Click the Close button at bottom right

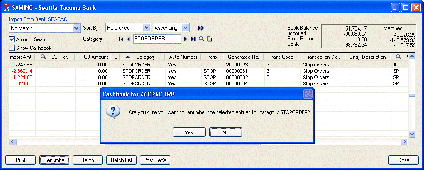[x=403, y=160]
